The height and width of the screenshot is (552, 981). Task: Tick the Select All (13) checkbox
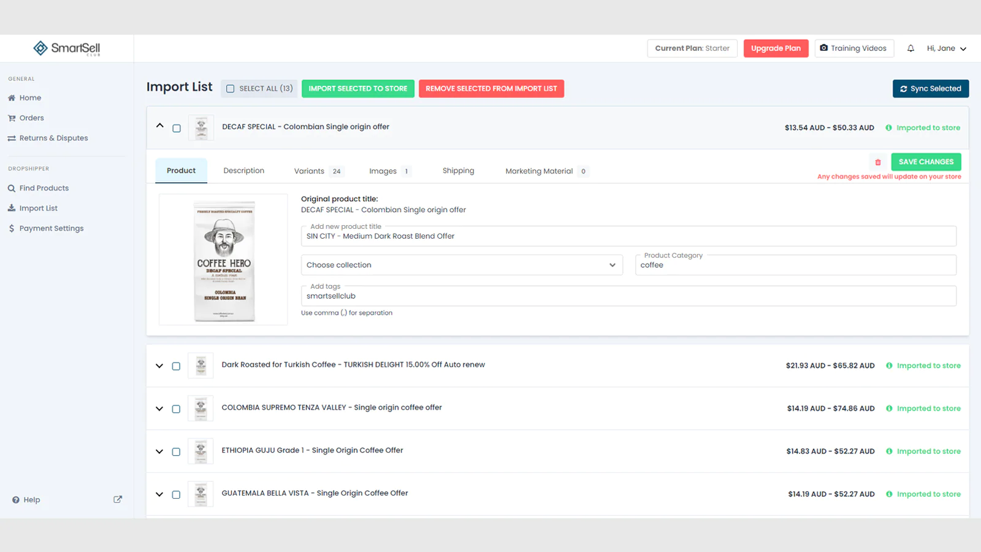231,89
